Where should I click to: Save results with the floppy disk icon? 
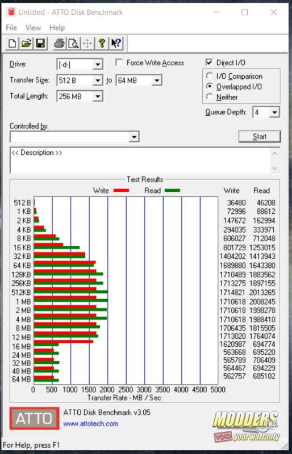pyautogui.click(x=40, y=44)
